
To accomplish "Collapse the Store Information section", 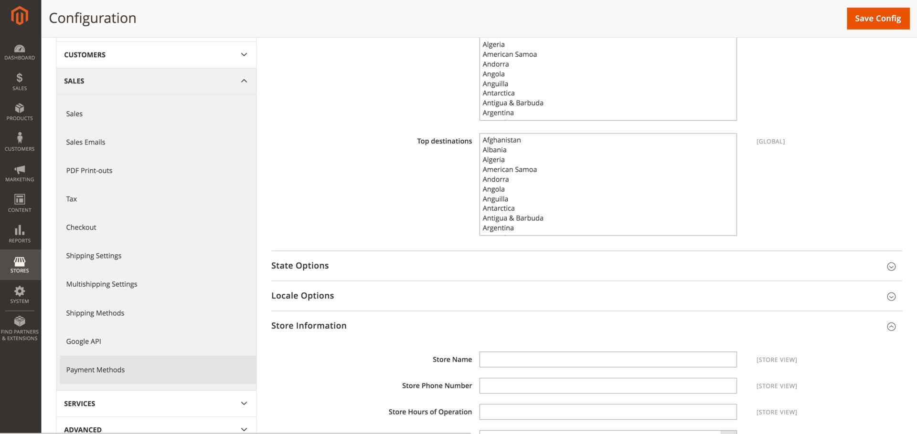I will [x=891, y=326].
